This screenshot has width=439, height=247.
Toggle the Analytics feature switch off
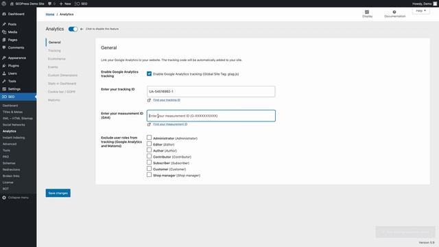(x=73, y=29)
